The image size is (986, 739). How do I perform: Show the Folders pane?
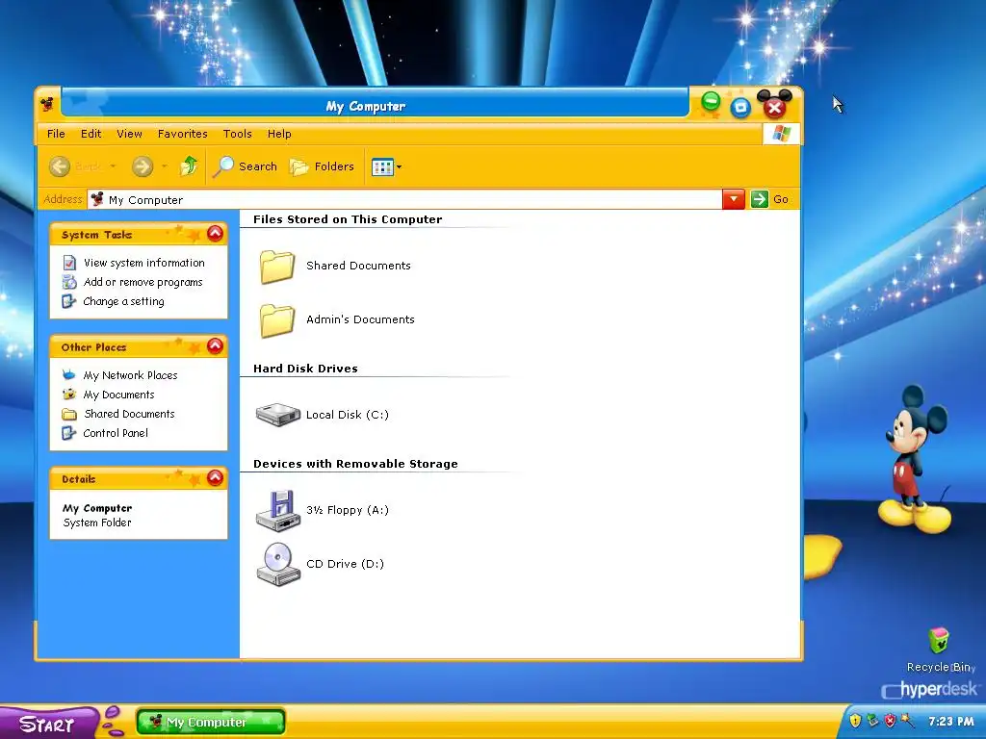tap(322, 166)
